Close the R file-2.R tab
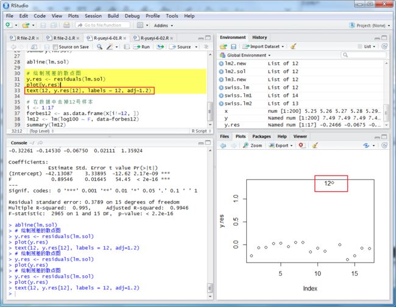The height and width of the screenshot is (307, 396). (x=37, y=38)
